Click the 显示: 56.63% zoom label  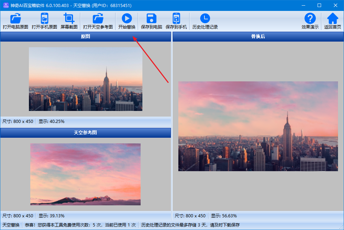coord(224,216)
